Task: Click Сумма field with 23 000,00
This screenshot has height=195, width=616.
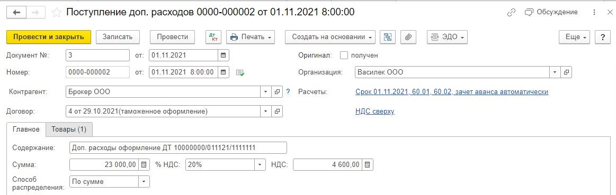Action: [104, 165]
